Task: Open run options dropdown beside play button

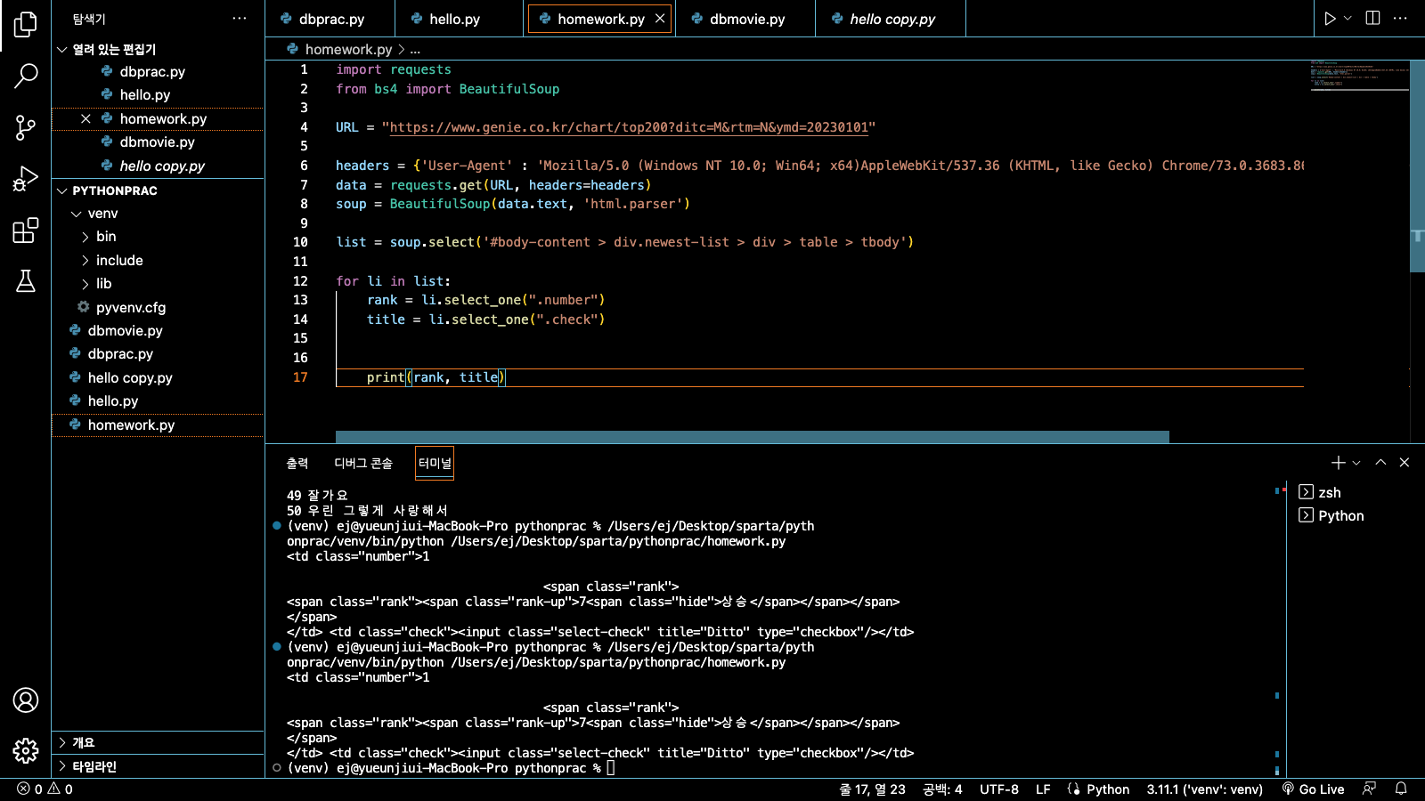Action: 1348,19
